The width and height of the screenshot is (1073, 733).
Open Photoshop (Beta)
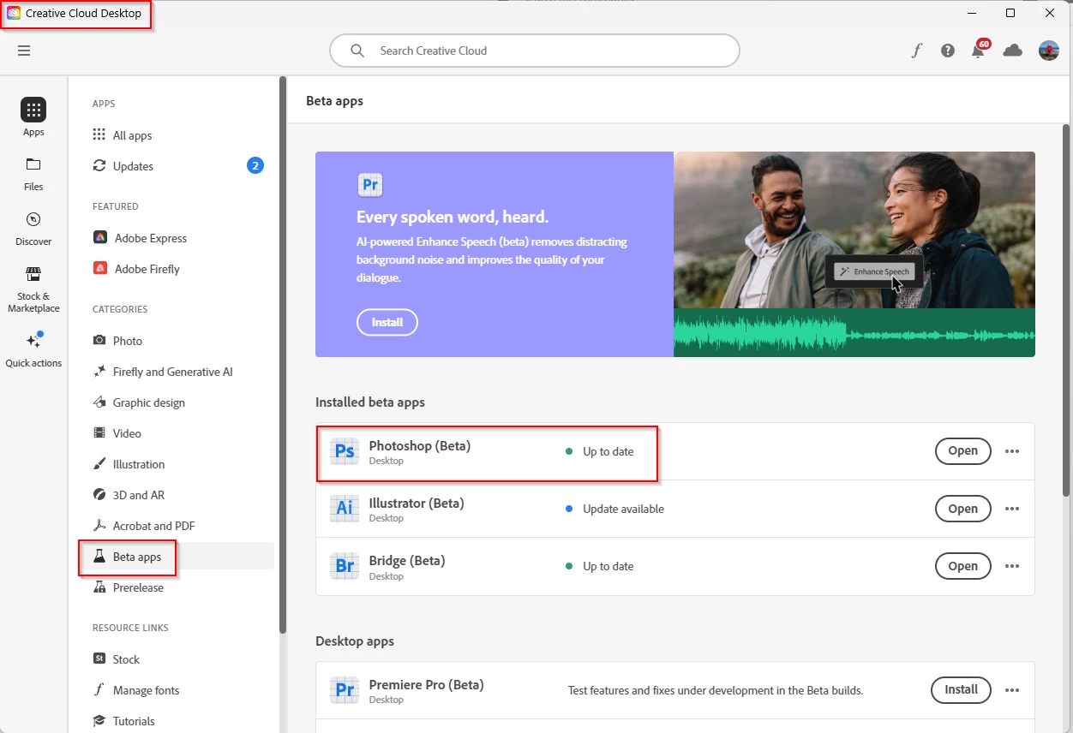962,451
